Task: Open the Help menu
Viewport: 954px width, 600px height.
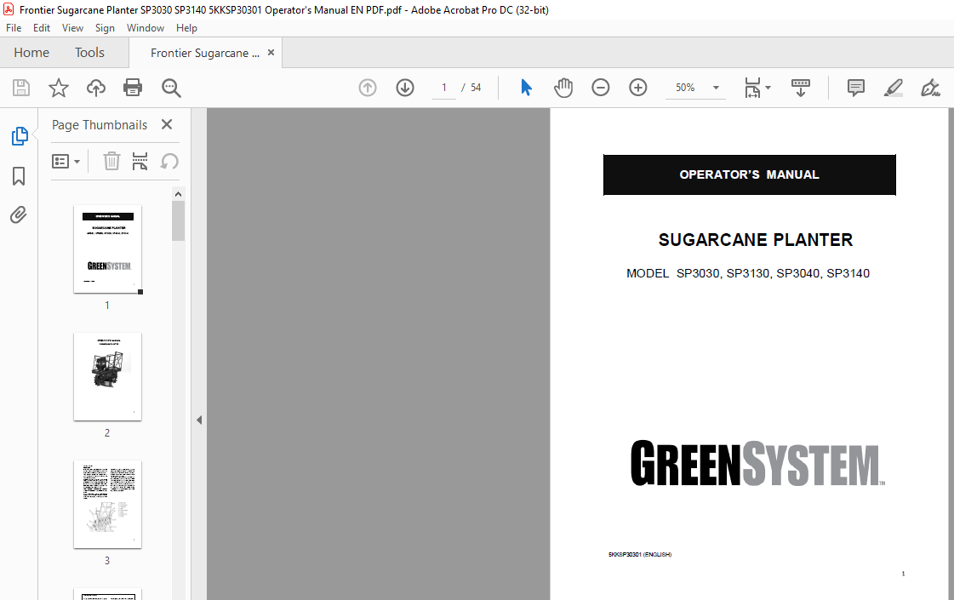Action: [186, 28]
